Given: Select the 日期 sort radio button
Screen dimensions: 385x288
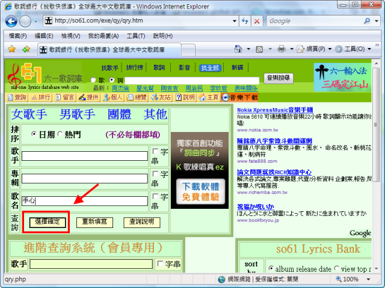Looking at the screenshot, I should pyautogui.click(x=34, y=134).
